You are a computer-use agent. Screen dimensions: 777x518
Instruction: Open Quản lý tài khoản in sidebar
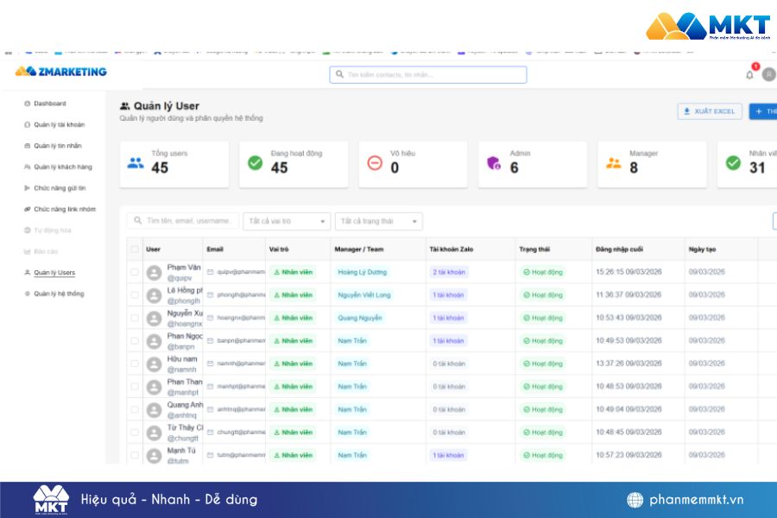click(54, 125)
